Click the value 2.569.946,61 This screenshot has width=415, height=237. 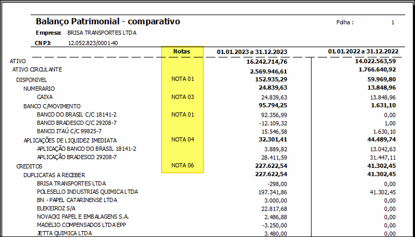point(268,72)
